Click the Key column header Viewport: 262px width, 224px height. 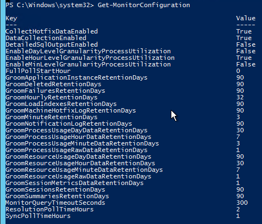12,18
